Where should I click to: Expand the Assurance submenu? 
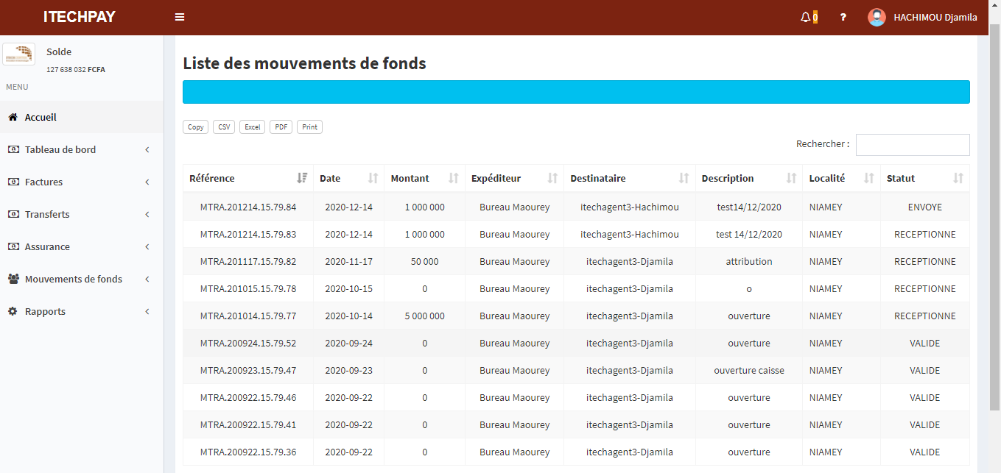point(146,246)
